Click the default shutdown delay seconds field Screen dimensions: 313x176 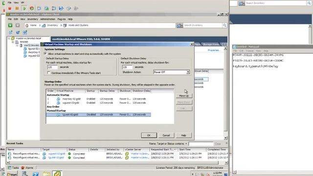tap(127, 67)
